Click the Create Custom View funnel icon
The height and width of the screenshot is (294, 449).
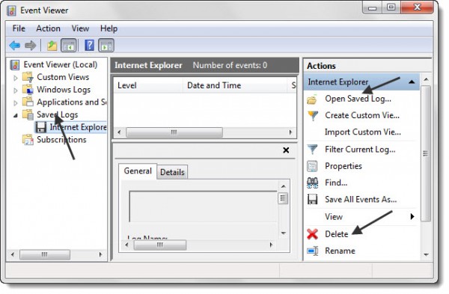pos(313,116)
